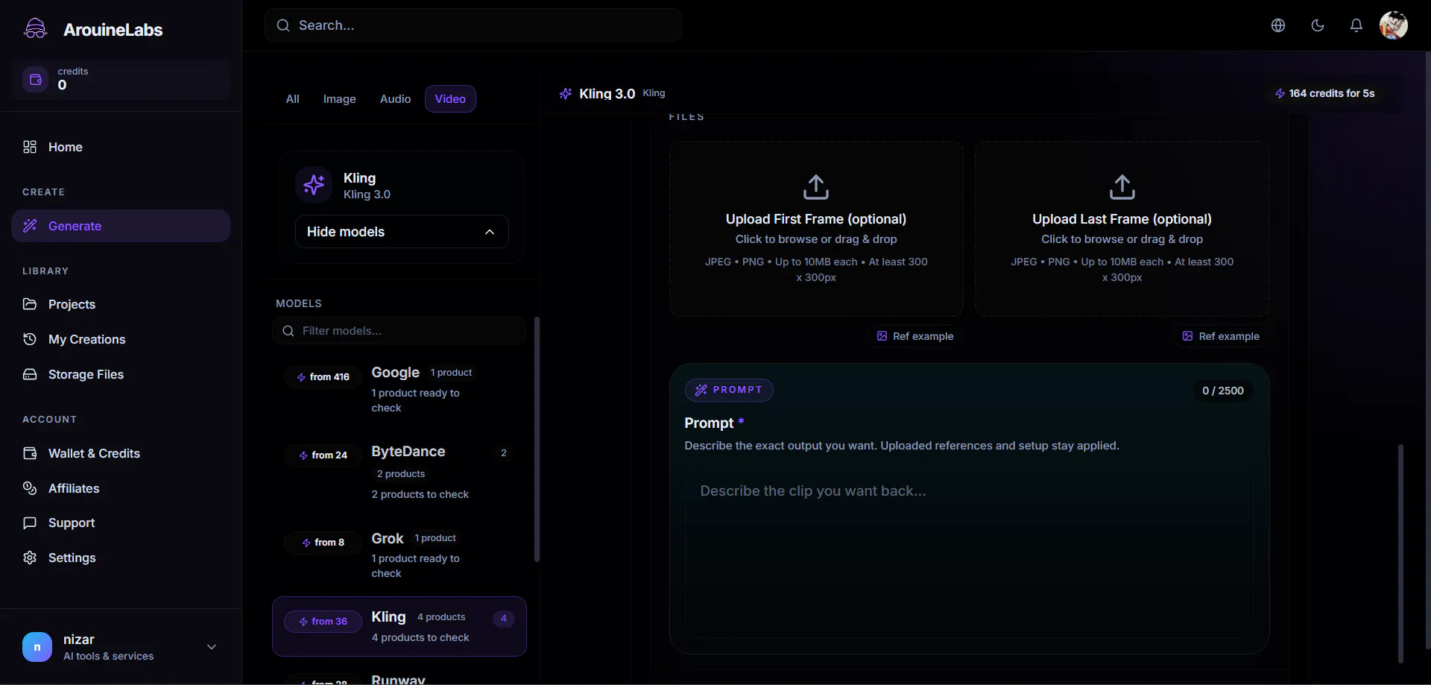Click the models list scrollbar

[537, 440]
